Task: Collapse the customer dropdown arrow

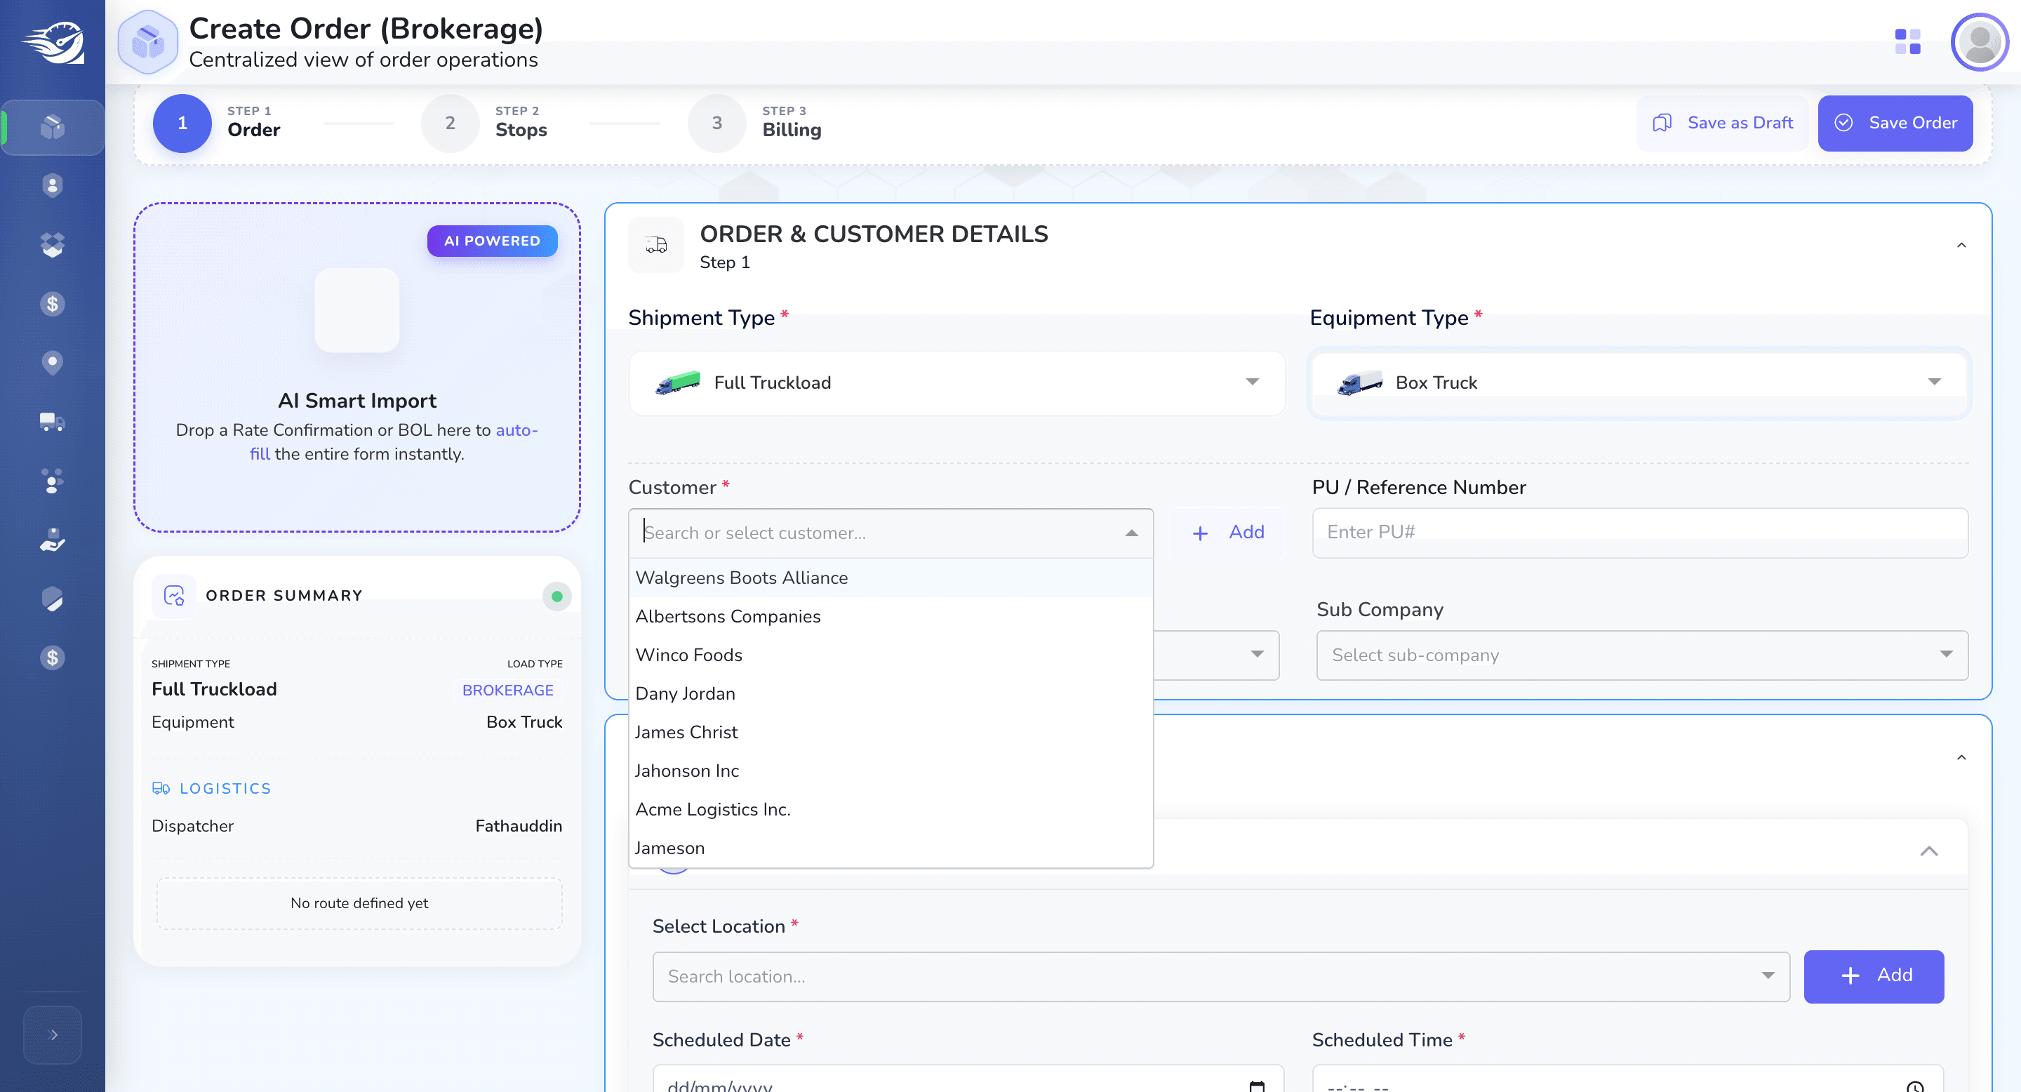Action: [1131, 533]
